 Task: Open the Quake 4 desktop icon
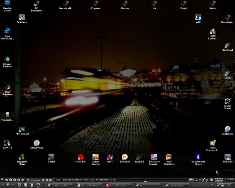click(139, 157)
